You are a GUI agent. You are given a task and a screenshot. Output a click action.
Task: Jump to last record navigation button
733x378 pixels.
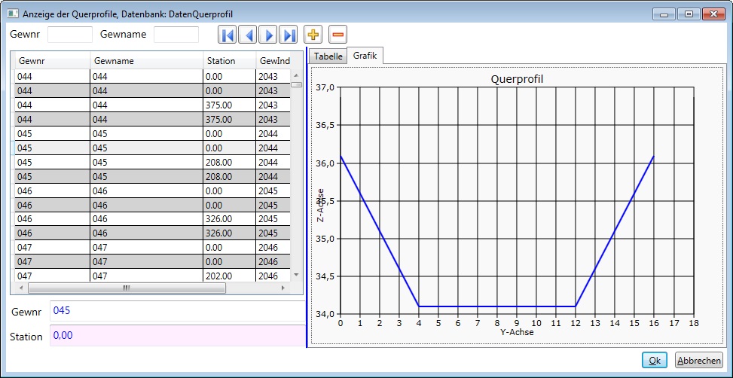click(289, 35)
